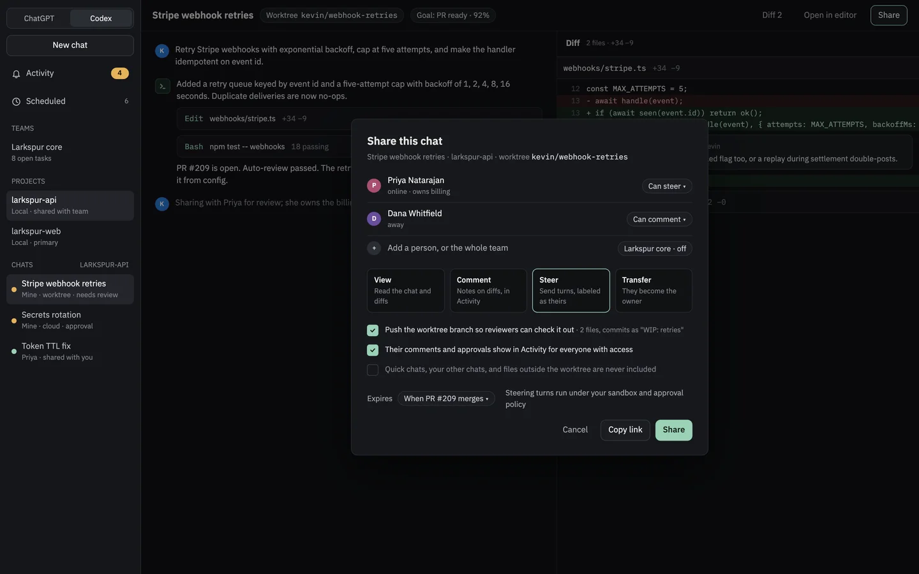Click the New chat button
919x574 pixels.
(70, 45)
